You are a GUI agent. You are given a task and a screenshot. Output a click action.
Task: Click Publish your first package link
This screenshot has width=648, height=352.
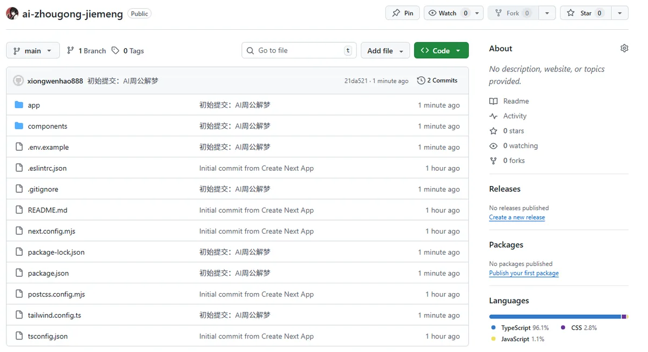(523, 273)
